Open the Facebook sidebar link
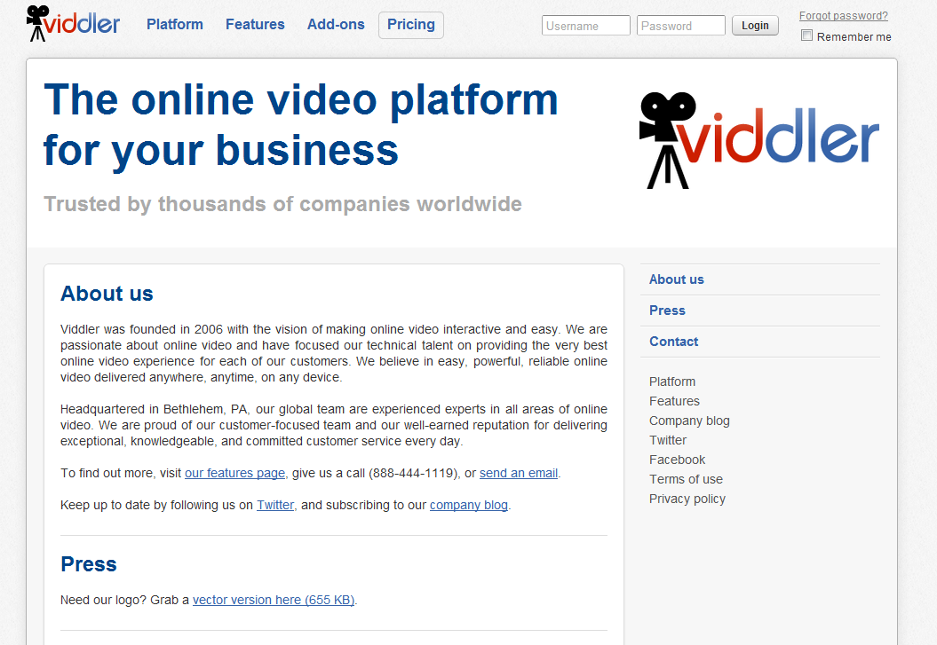The image size is (937, 645). click(x=677, y=460)
